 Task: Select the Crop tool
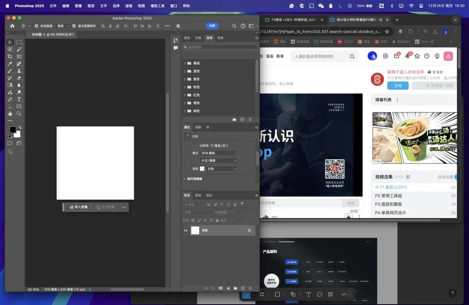(10, 56)
